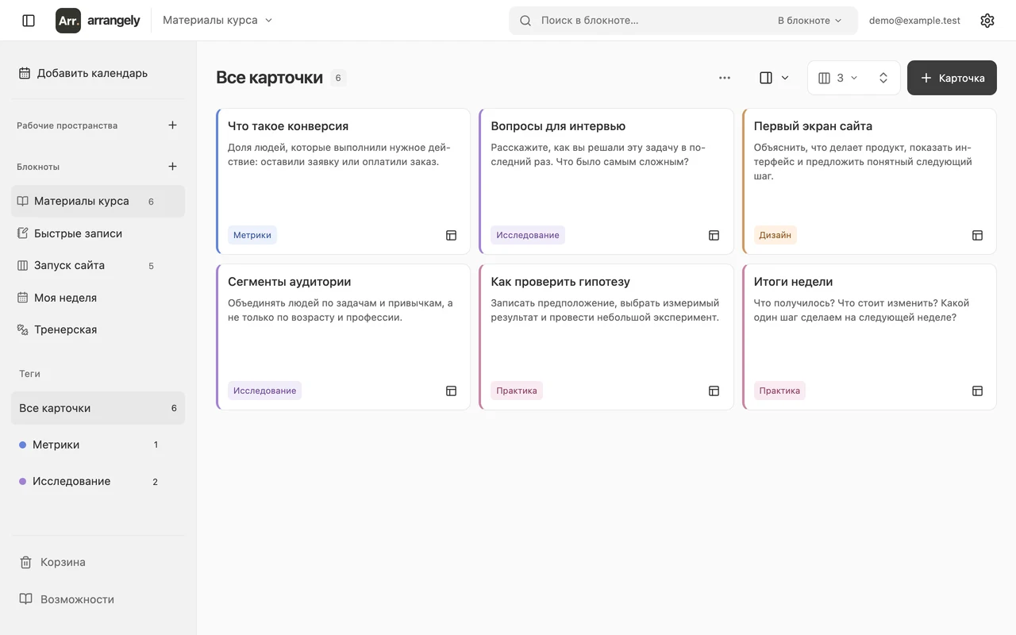This screenshot has width=1016, height=635.
Task: Click the search magnifier icon
Action: 525,21
